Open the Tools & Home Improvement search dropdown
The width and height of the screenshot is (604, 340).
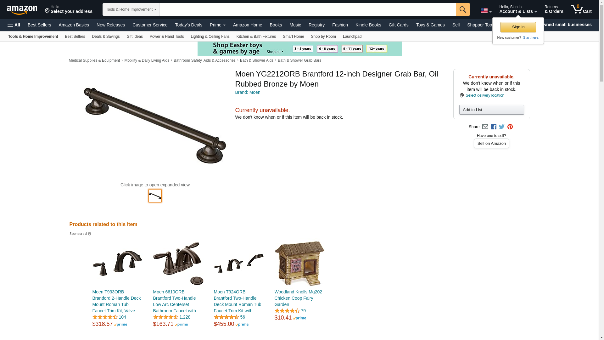tap(131, 9)
